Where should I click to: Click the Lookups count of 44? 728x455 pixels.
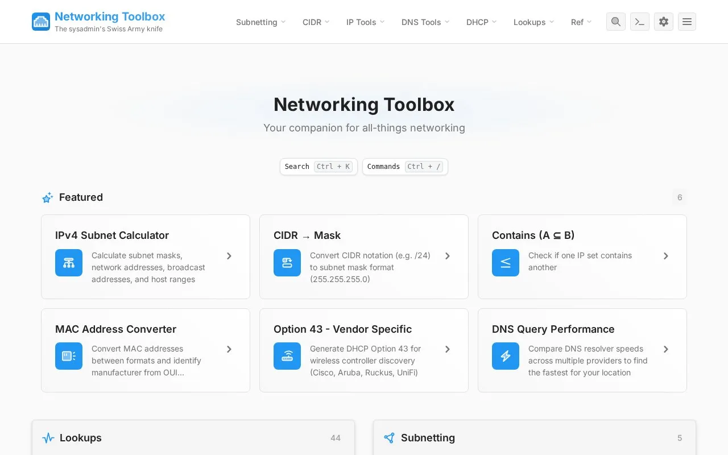point(336,438)
